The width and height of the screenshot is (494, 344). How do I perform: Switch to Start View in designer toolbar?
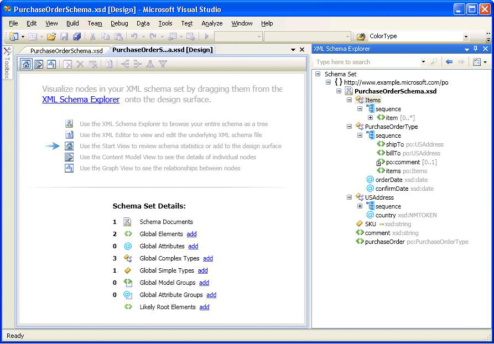point(26,64)
